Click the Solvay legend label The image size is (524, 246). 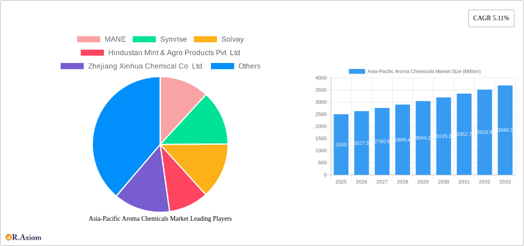[233, 39]
